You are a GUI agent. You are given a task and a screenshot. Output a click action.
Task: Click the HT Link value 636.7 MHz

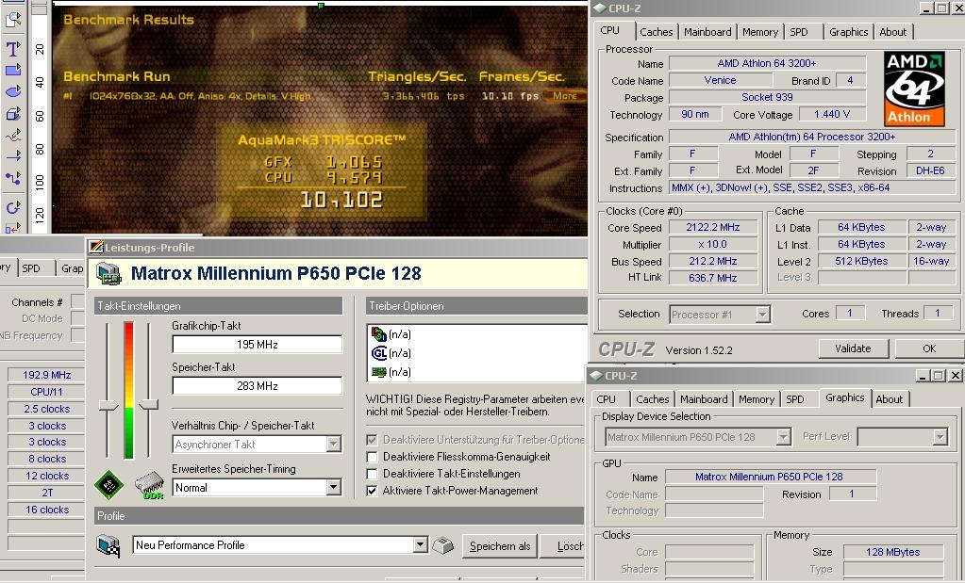point(713,278)
